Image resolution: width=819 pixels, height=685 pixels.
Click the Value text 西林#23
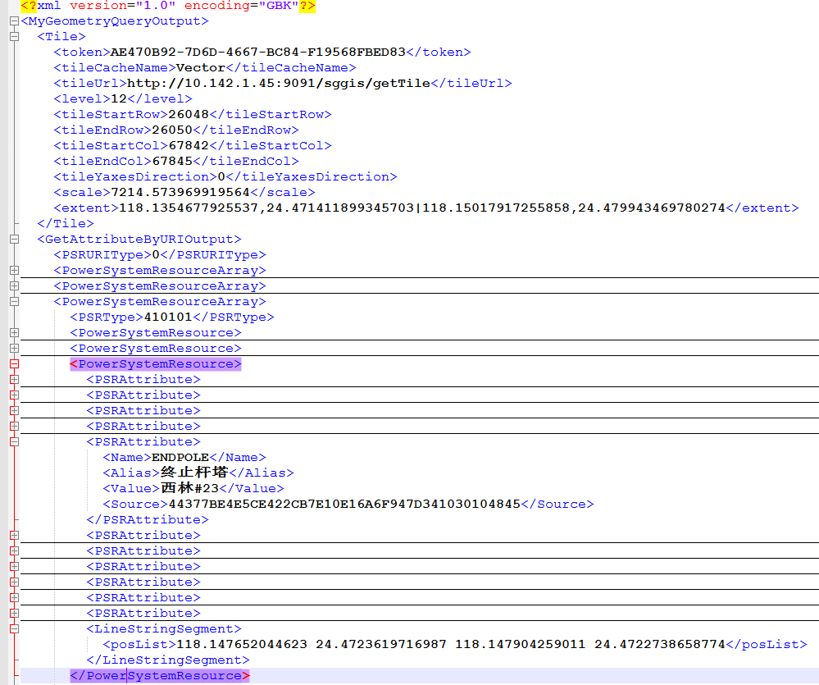point(190,489)
